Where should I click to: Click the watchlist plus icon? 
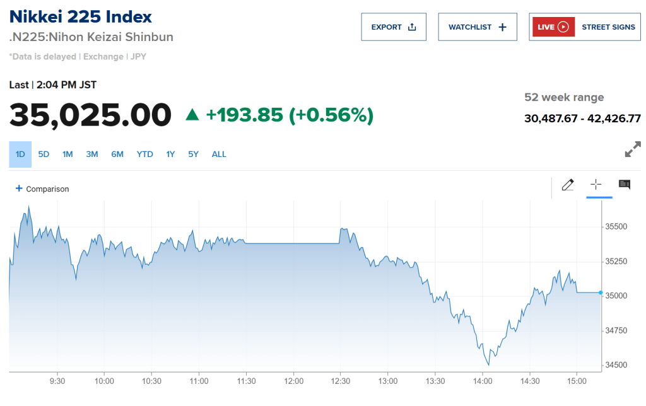[503, 27]
